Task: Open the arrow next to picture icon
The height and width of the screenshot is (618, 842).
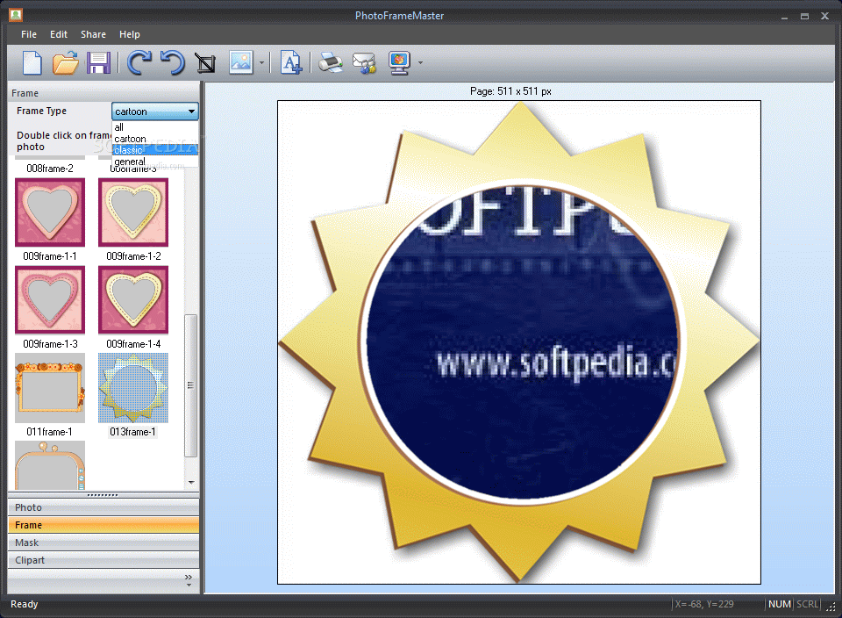Action: point(261,63)
